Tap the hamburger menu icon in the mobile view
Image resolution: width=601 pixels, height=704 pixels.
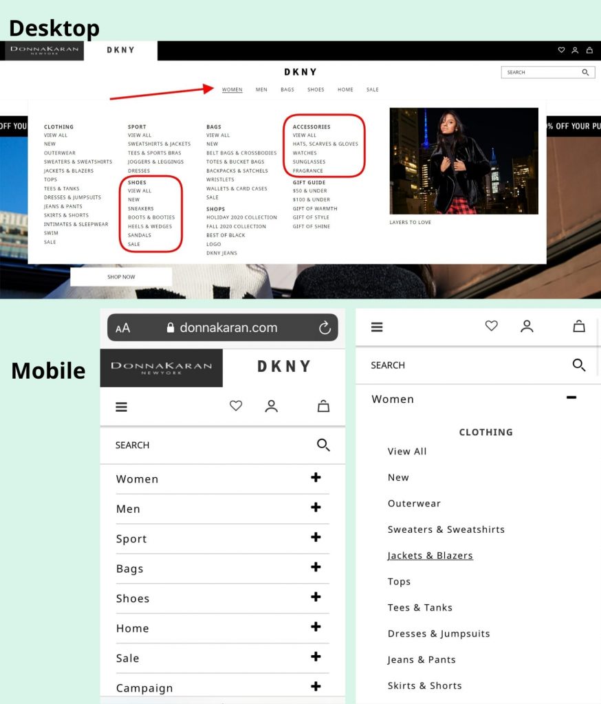(x=121, y=406)
